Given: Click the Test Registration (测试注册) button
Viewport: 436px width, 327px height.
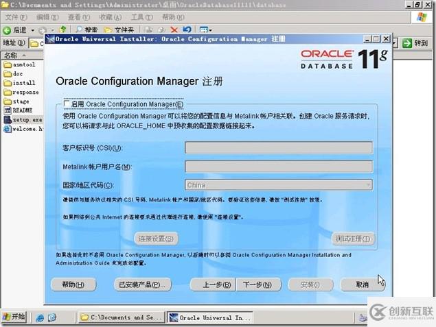Looking at the screenshot, I should coord(353,239).
